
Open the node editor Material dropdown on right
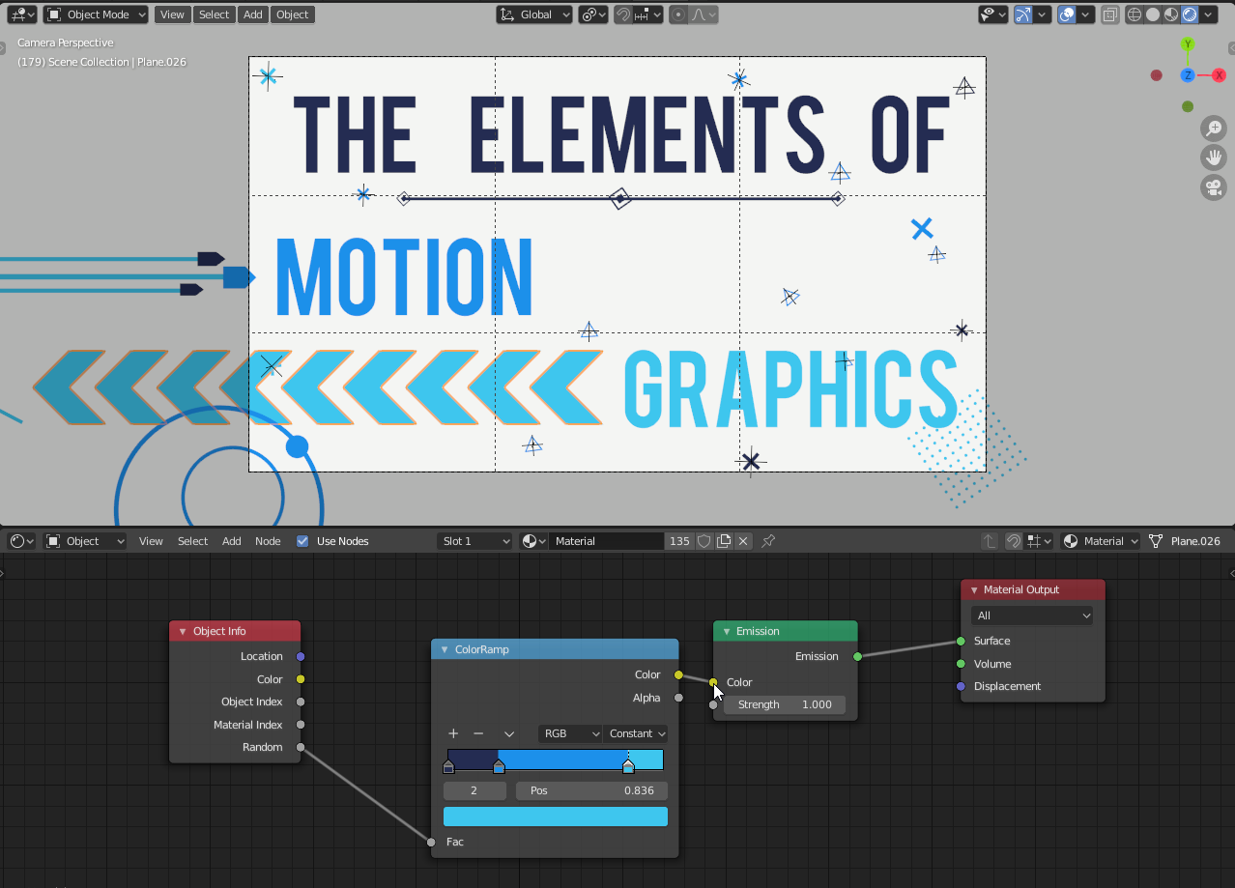click(x=1100, y=541)
